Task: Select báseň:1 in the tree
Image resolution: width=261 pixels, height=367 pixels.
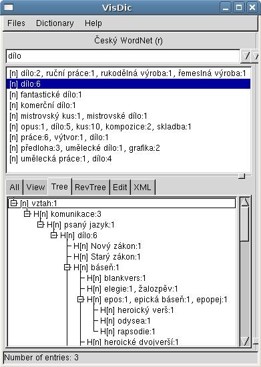Action: [96, 268]
